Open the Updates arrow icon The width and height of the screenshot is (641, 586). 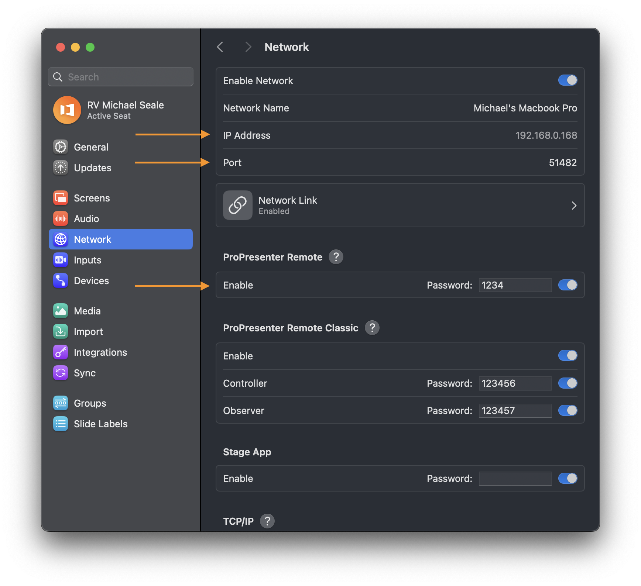click(61, 168)
